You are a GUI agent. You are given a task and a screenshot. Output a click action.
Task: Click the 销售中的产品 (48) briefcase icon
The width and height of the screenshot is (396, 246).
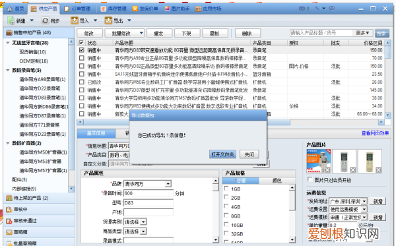point(9,32)
